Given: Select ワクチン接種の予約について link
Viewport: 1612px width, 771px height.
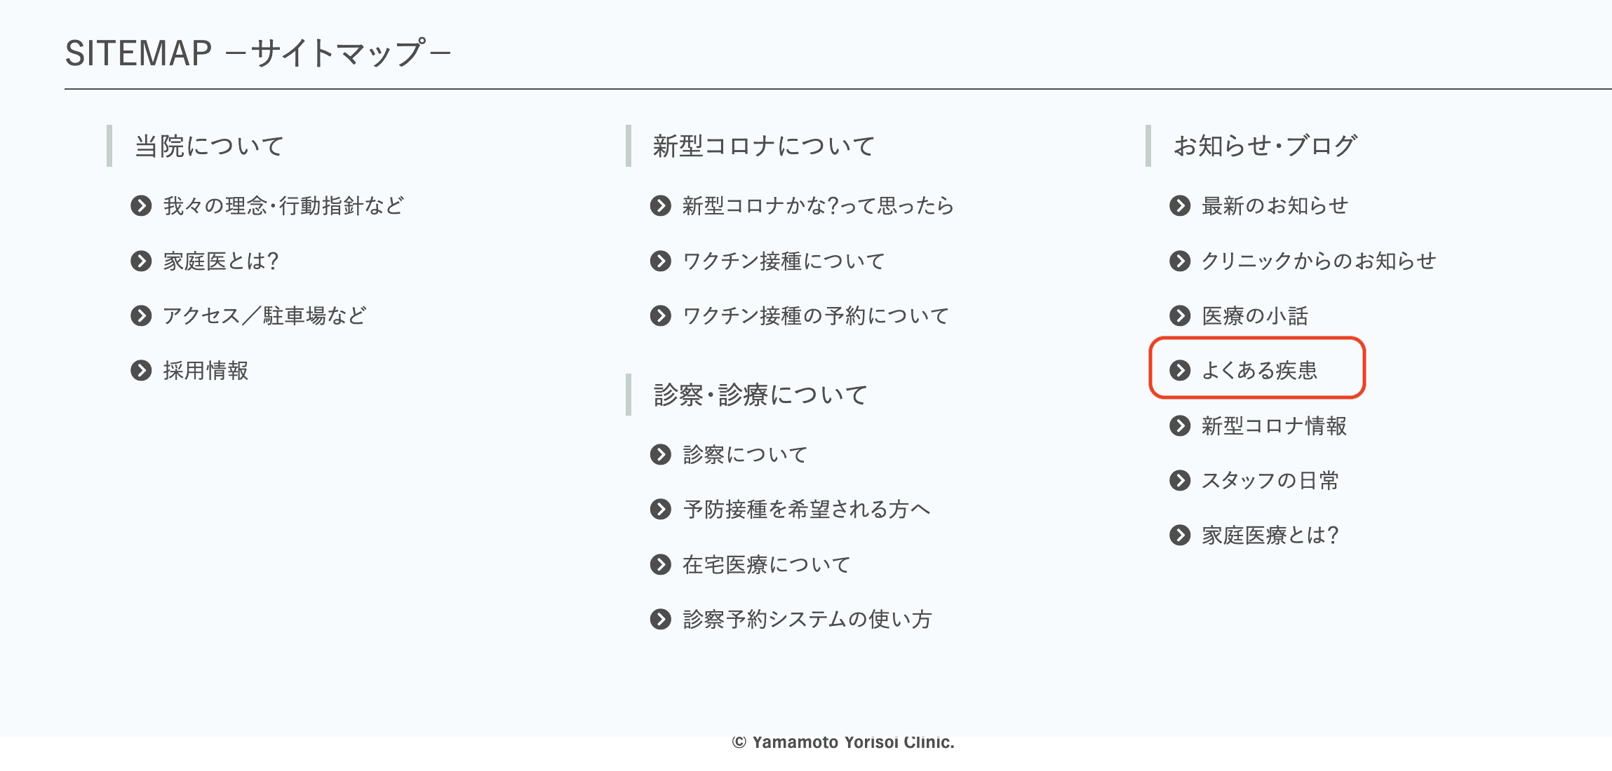Looking at the screenshot, I should point(815,316).
